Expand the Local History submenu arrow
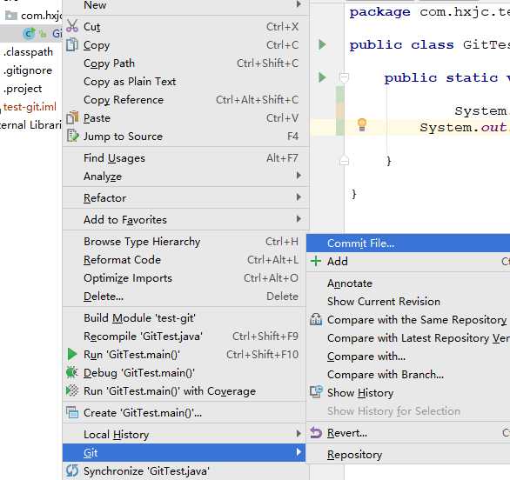510x480 pixels. click(299, 434)
